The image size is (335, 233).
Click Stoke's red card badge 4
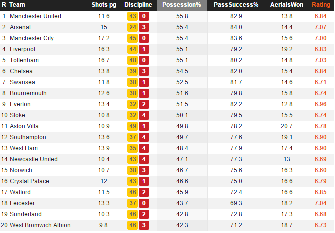point(144,115)
